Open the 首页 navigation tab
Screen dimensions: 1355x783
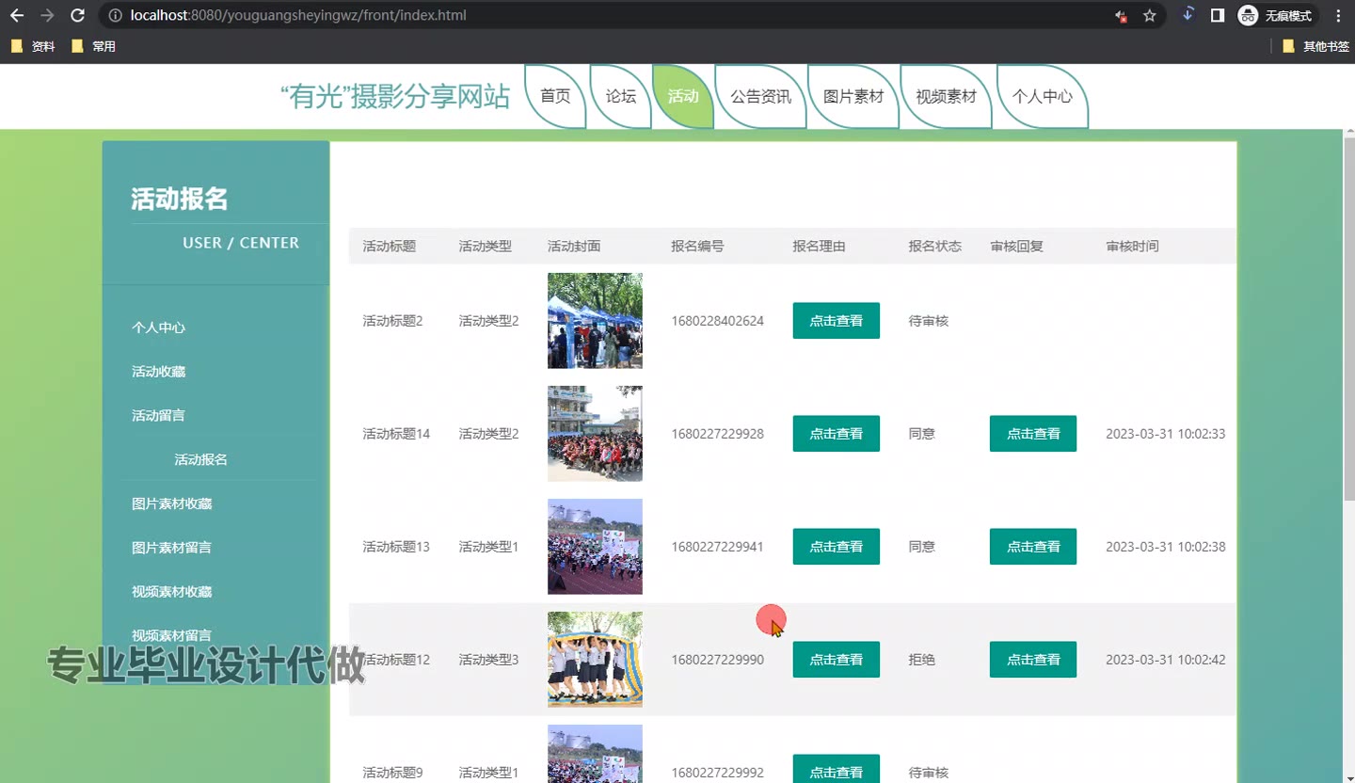[555, 96]
